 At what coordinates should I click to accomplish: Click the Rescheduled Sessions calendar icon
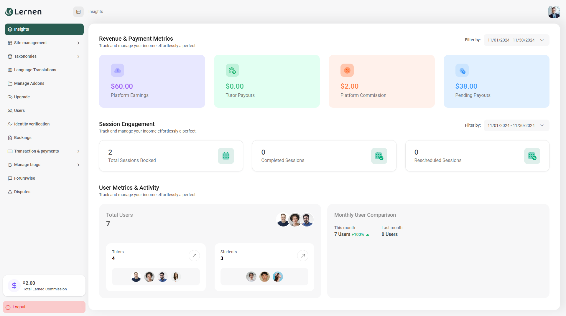pos(532,156)
